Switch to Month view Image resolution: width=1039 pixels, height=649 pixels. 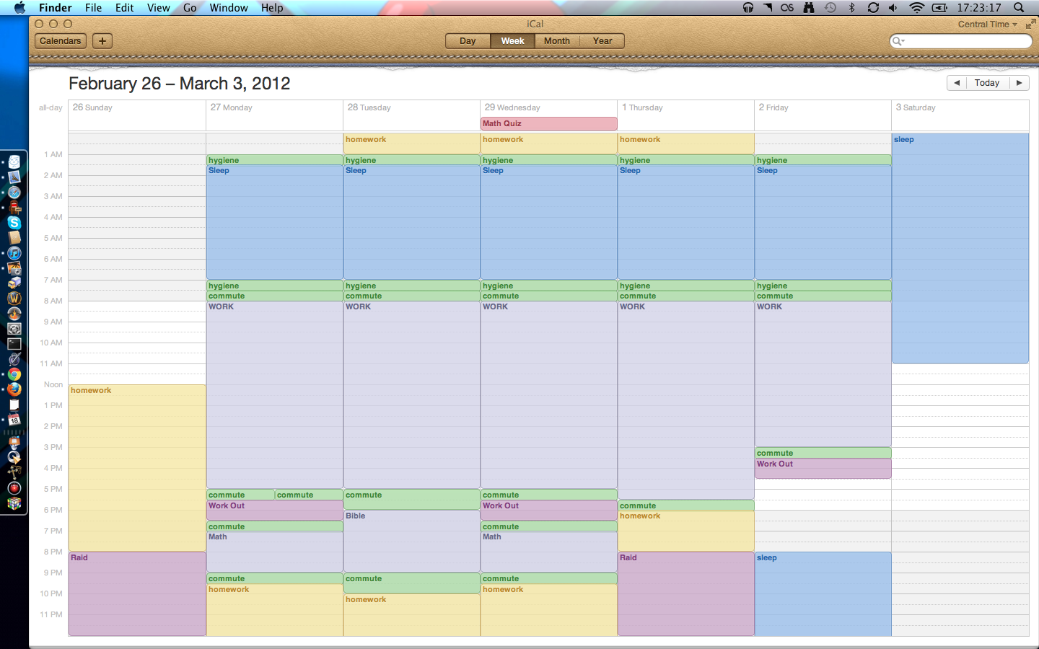[x=556, y=41]
